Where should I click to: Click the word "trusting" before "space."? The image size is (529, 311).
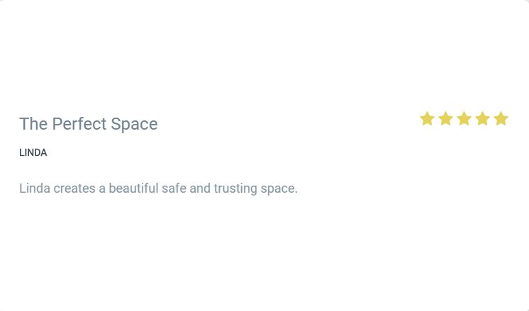(x=235, y=188)
